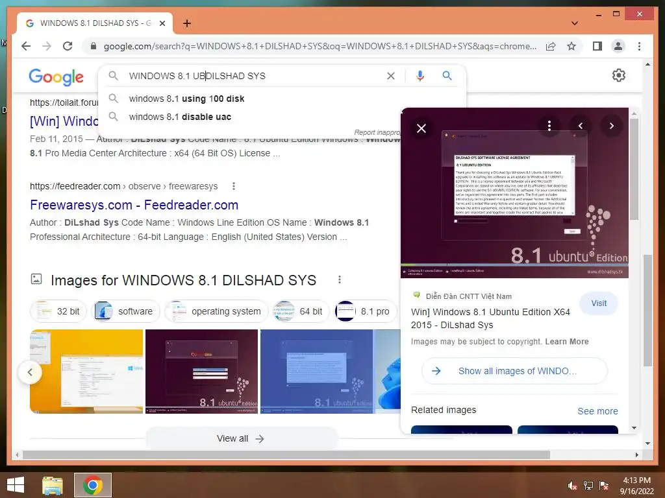Open the Windows Start button
665x498 pixels.
click(16, 485)
